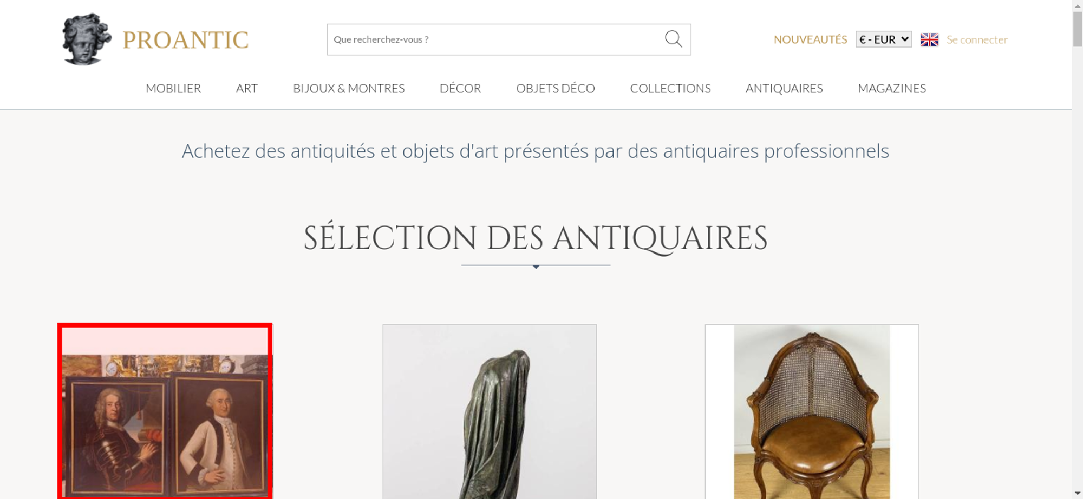This screenshot has width=1083, height=499.
Task: Click the Proantic cherub head logo
Action: (87, 39)
